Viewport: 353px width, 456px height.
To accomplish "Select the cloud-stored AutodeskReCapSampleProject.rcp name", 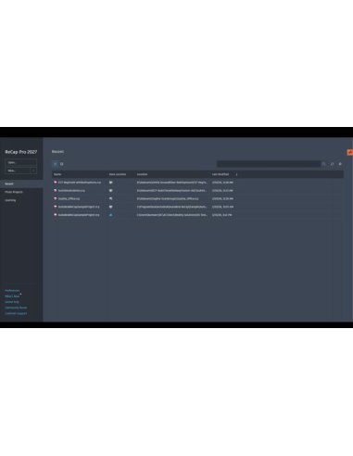I will pos(79,215).
